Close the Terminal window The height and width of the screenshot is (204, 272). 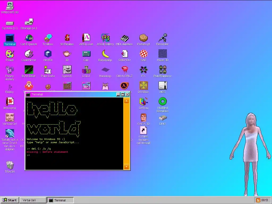127,94
